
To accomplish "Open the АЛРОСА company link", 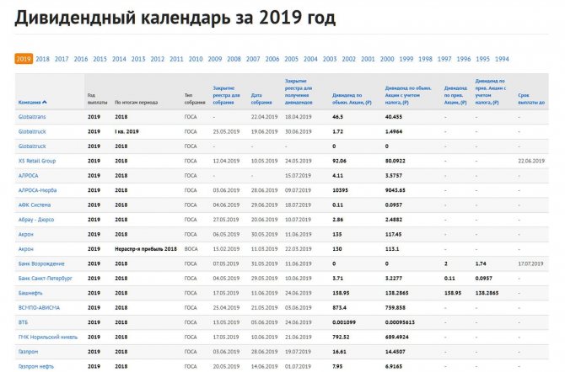I will click(x=28, y=176).
